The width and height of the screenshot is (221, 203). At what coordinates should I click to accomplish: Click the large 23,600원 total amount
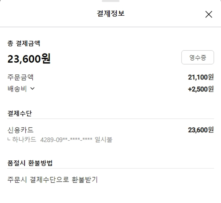click(29, 59)
